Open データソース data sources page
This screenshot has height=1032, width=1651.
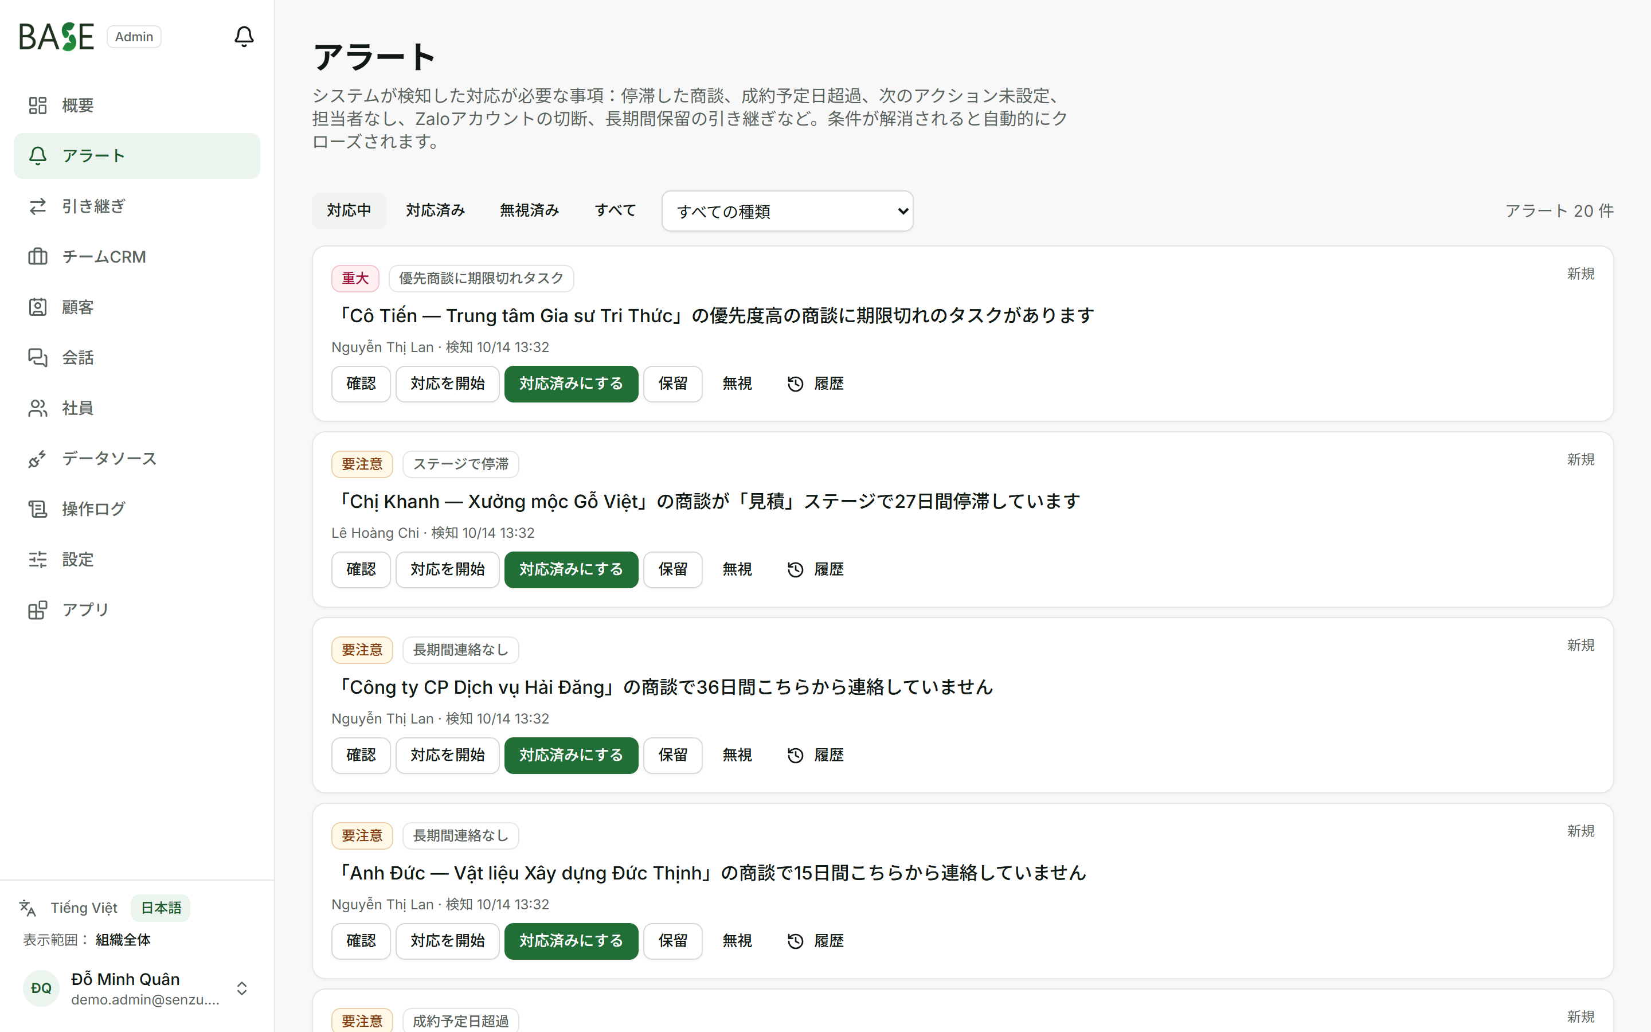pyautogui.click(x=136, y=459)
